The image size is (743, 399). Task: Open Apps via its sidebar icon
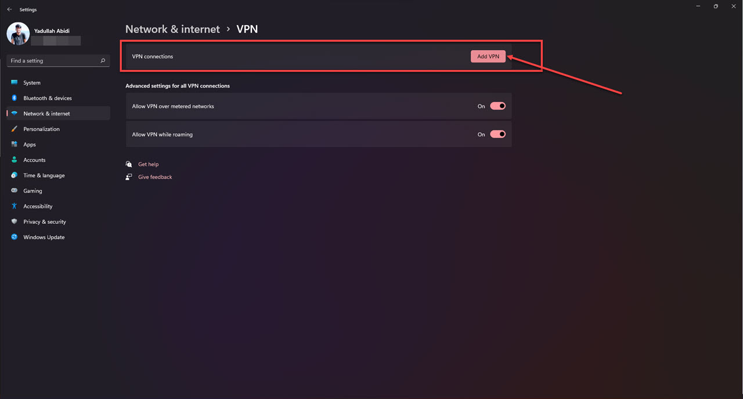click(x=15, y=144)
